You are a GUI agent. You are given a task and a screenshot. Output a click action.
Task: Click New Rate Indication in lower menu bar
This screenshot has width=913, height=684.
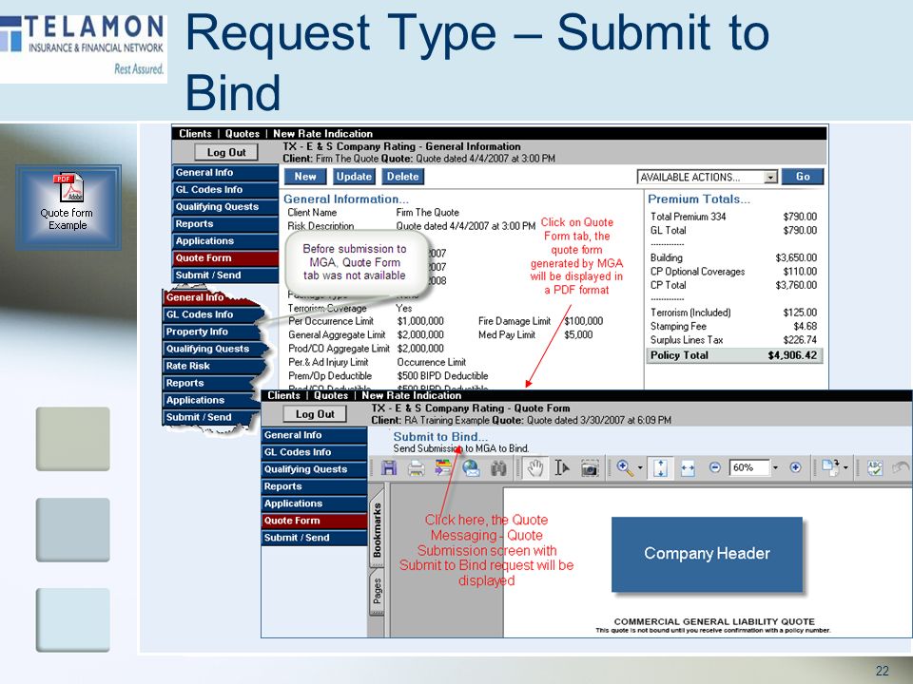[411, 395]
